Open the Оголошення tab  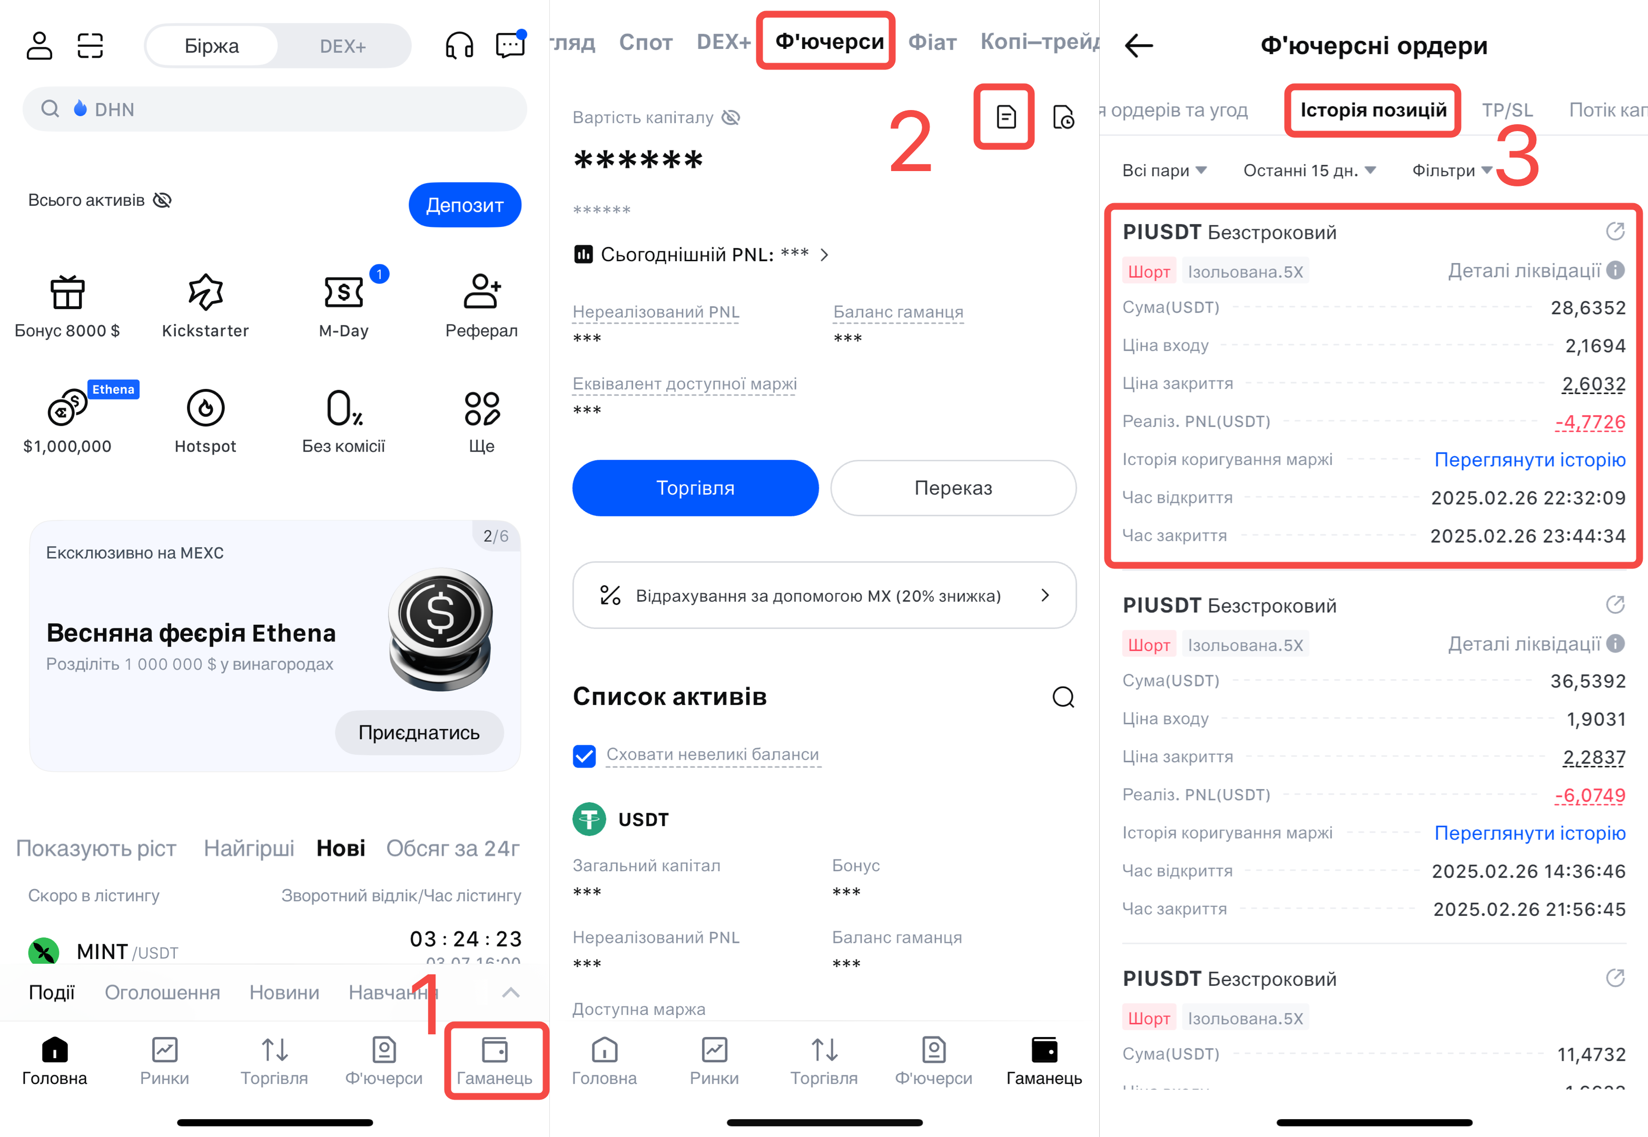tap(163, 992)
